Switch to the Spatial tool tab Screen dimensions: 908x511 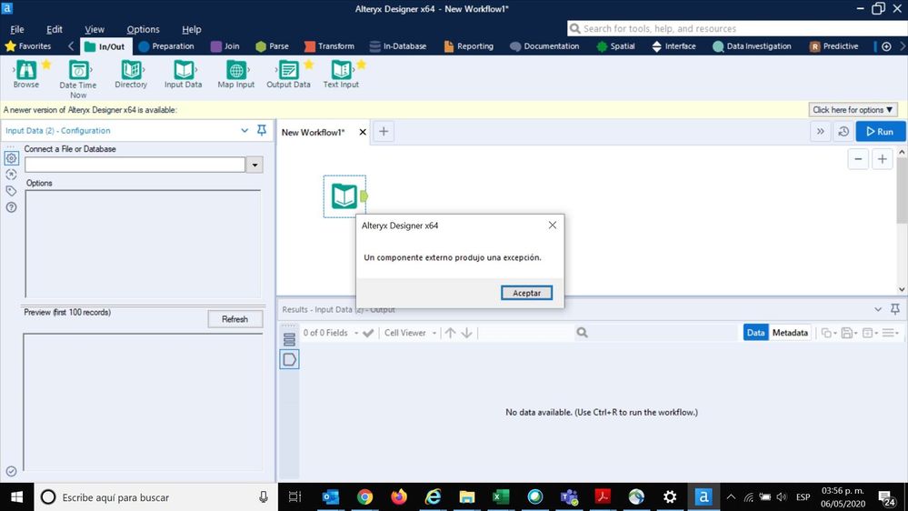(615, 45)
